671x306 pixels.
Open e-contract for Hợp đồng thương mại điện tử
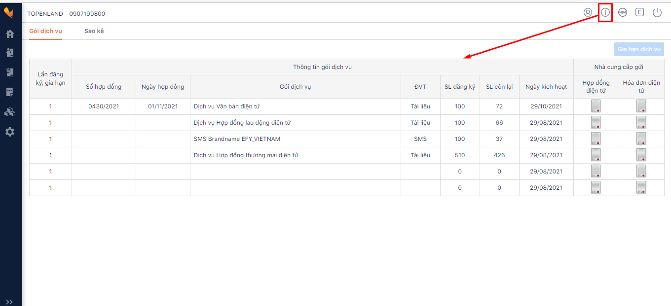(x=596, y=155)
